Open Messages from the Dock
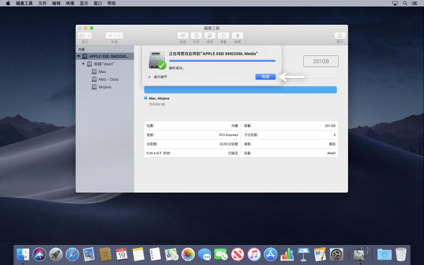This screenshot has width=424, height=265. (x=205, y=254)
